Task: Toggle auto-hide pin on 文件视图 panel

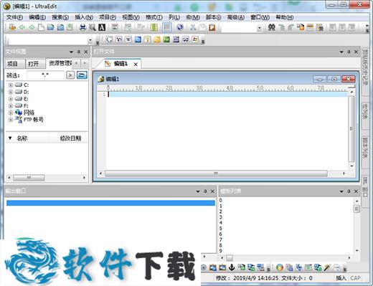Action: [x=78, y=52]
